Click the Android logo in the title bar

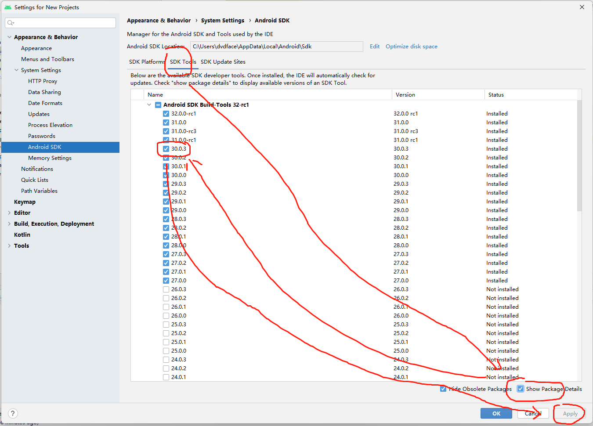click(8, 7)
